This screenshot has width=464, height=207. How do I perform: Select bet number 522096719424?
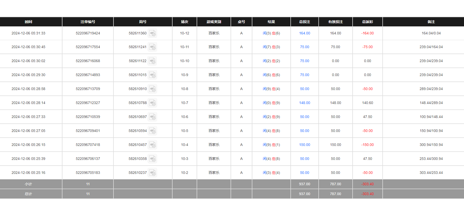click(x=88, y=33)
